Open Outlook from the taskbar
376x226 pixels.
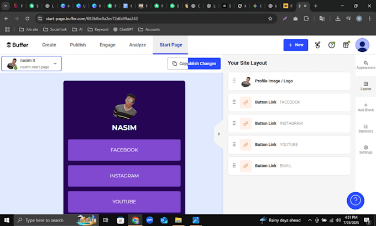pos(164,220)
